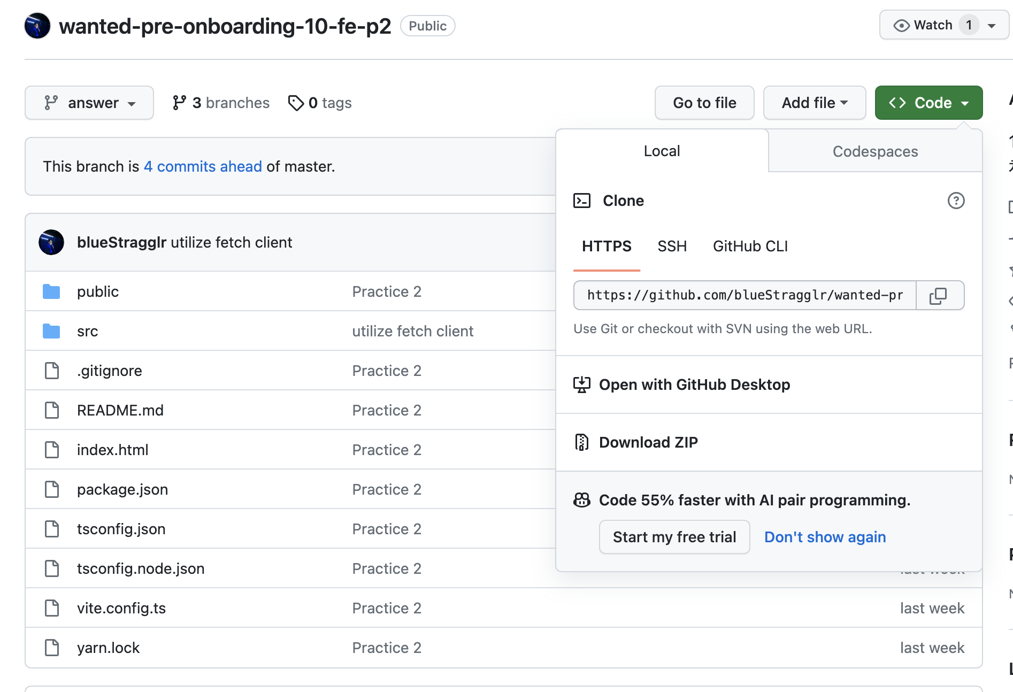This screenshot has width=1013, height=692.
Task: Click the index.html file icon
Action: tap(52, 450)
